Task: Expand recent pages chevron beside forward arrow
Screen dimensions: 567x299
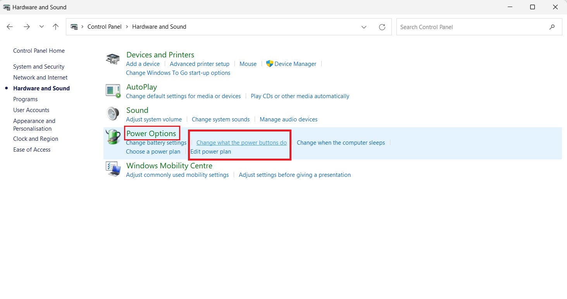Action: tap(41, 27)
